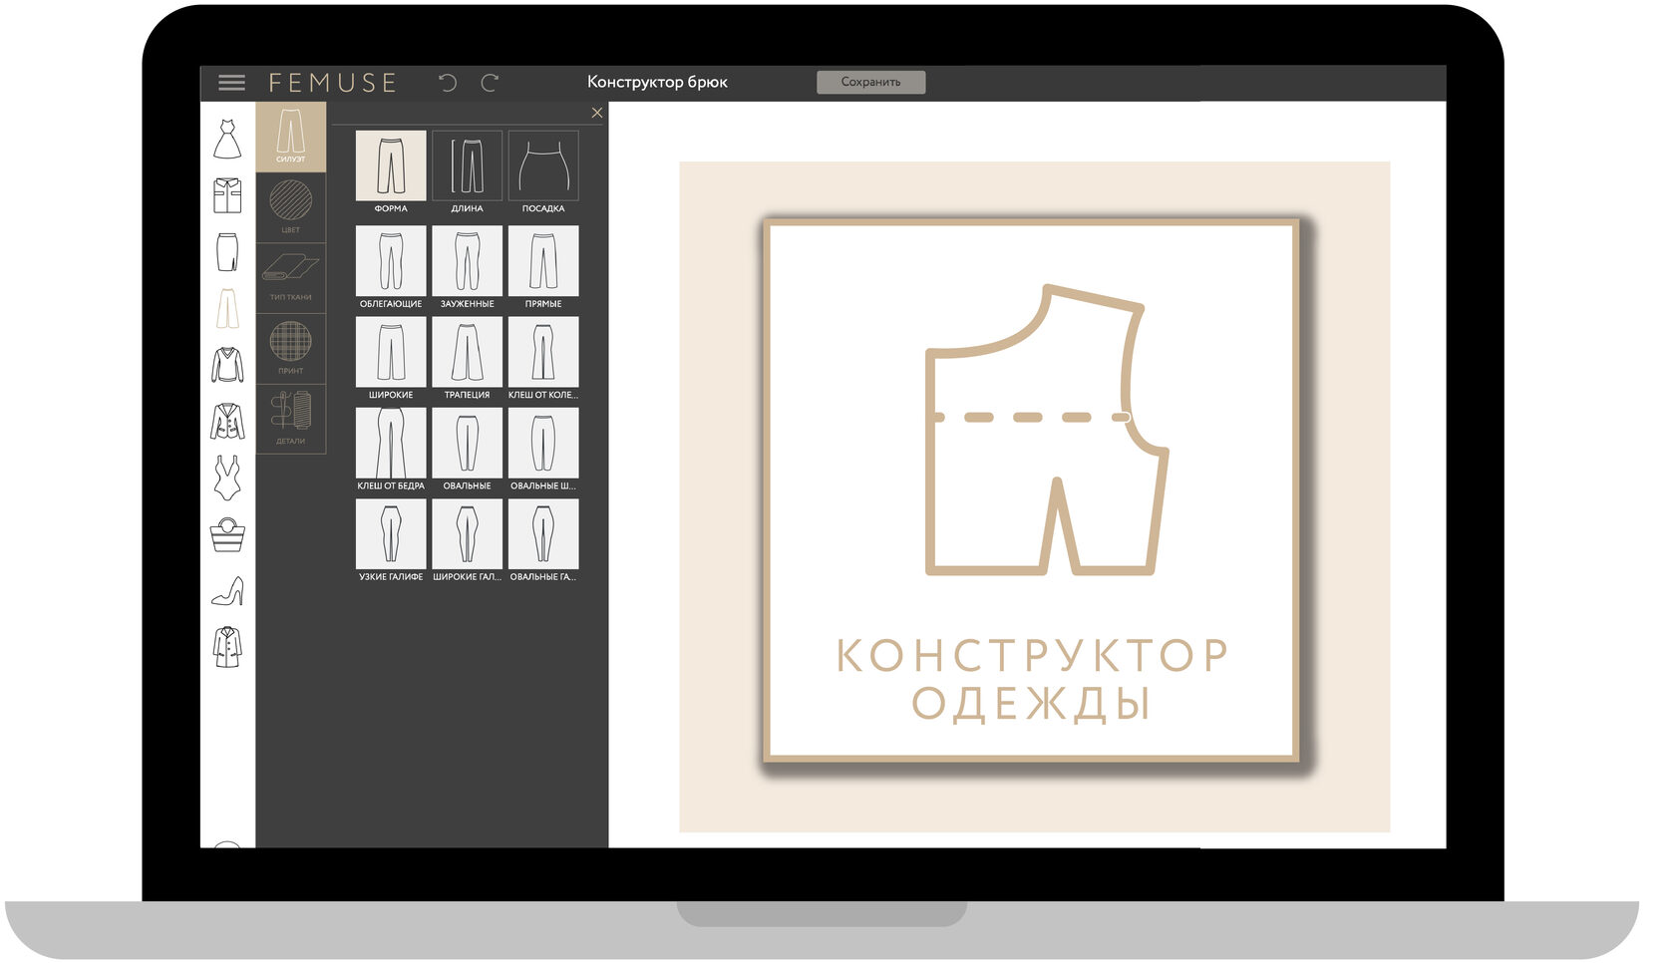Open the Принт tab
Screen dimensions: 1675x963
tap(290, 348)
